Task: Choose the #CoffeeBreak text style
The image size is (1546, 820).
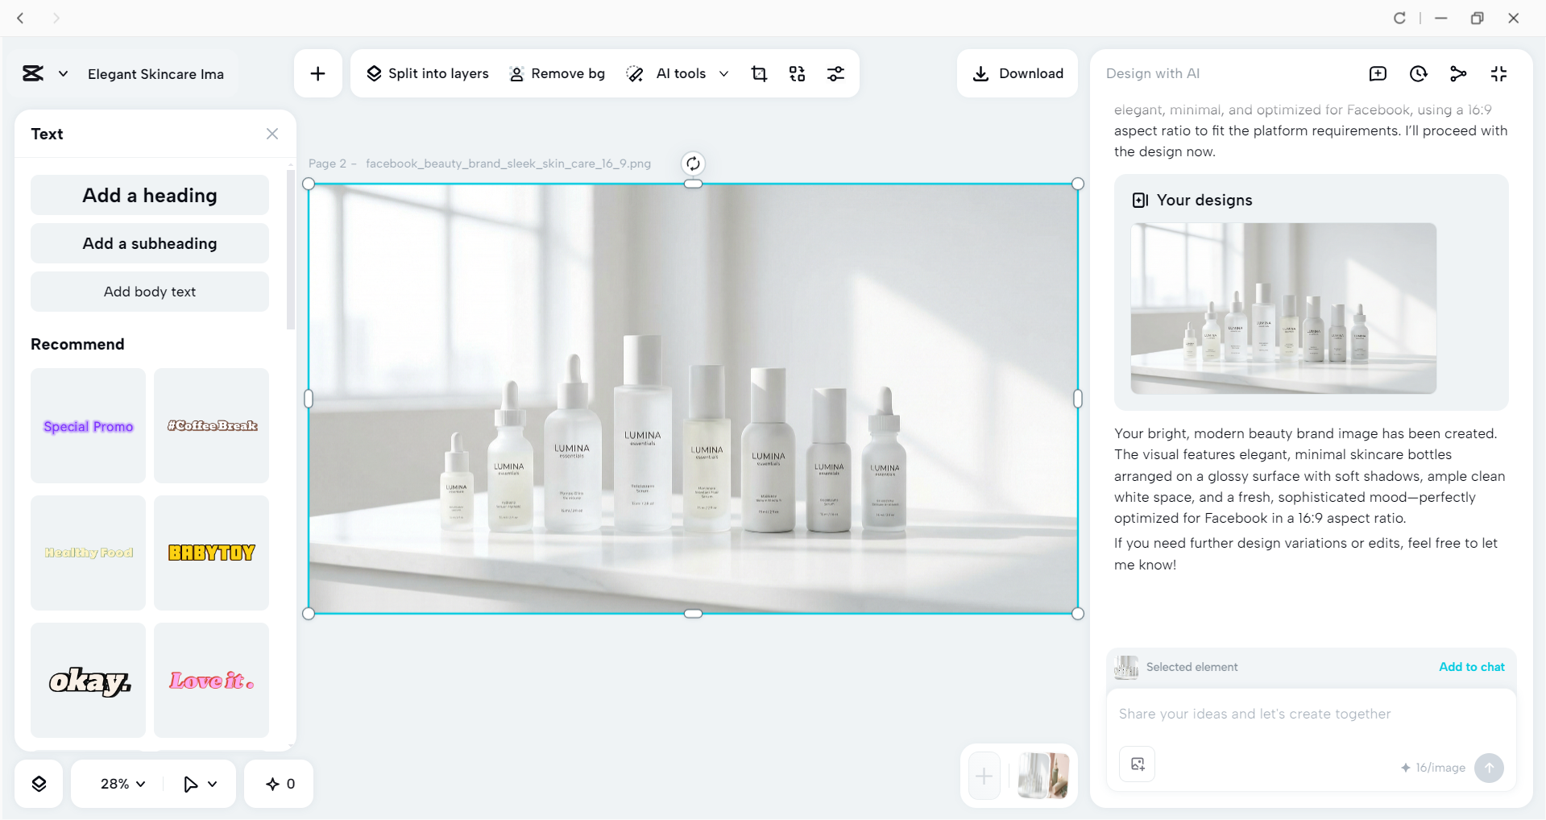Action: pyautogui.click(x=212, y=426)
